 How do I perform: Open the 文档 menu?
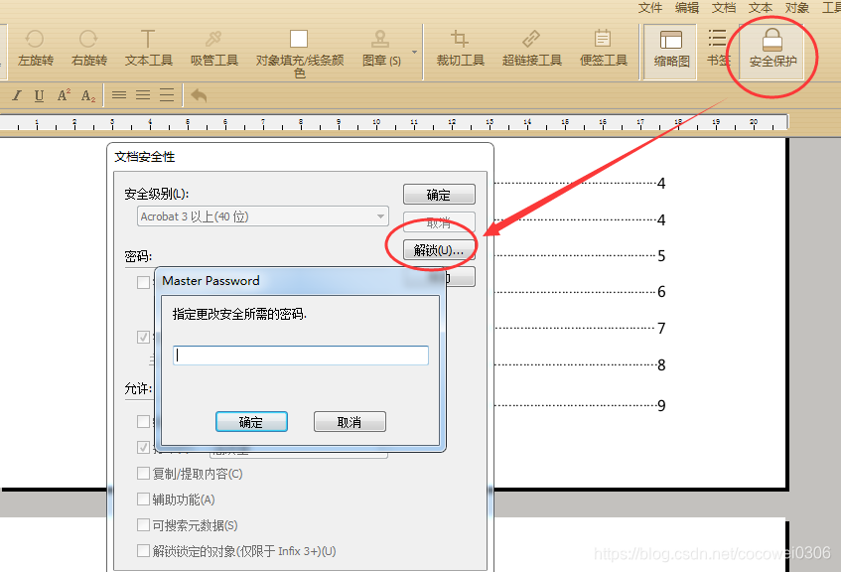724,8
